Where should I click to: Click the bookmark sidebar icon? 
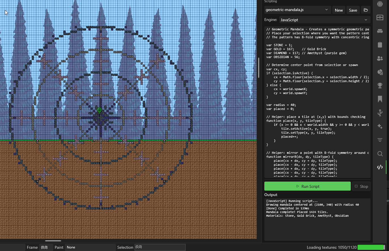(x=380, y=99)
